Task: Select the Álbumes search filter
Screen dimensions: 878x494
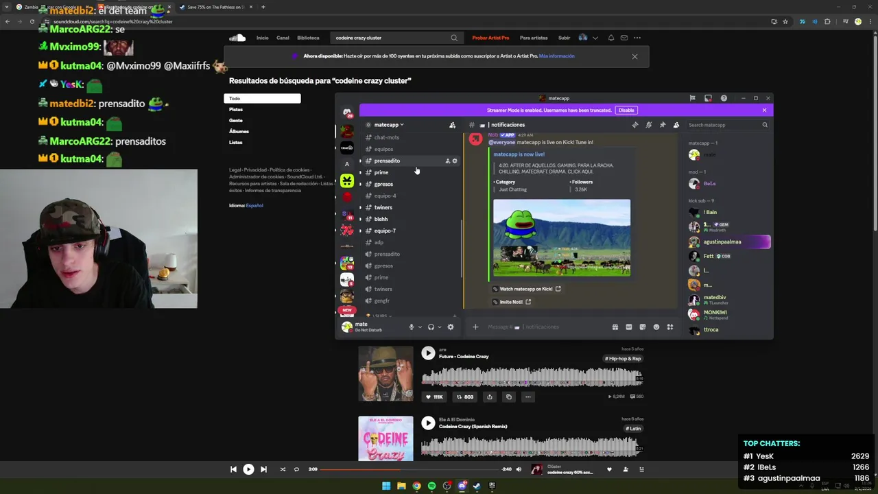Action: pyautogui.click(x=239, y=132)
